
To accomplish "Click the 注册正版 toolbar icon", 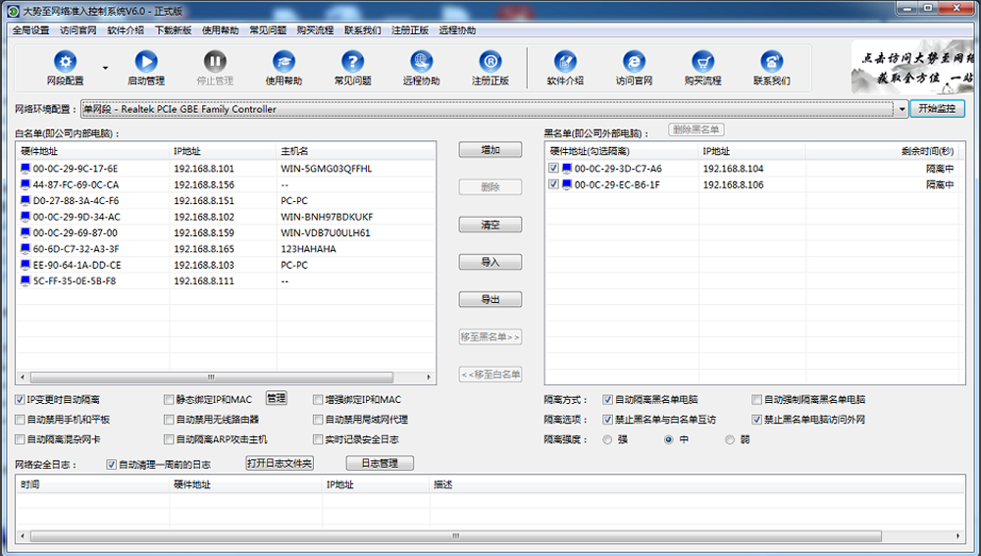I will (x=490, y=62).
